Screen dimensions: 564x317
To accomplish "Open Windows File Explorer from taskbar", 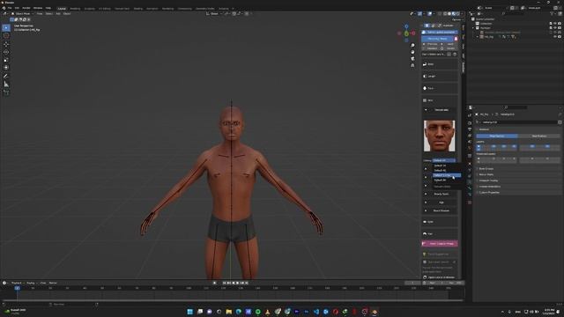I will tap(229, 312).
